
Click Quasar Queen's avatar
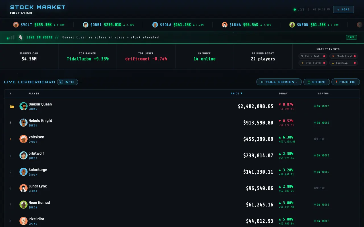pos(23,106)
